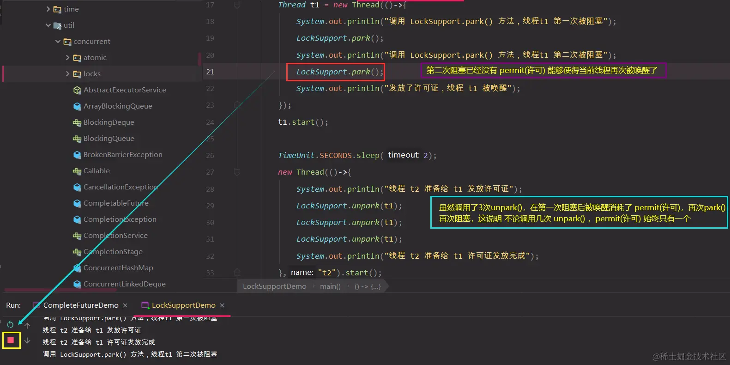Open the BlockingDeque interface

(109, 122)
